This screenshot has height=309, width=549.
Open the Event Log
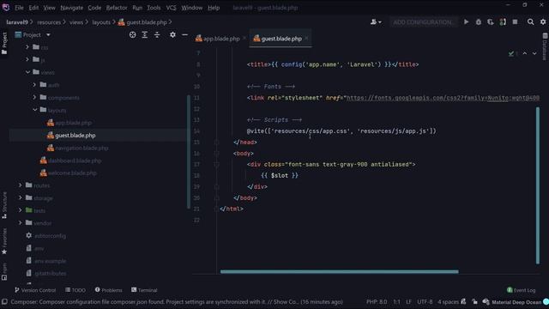(x=521, y=290)
